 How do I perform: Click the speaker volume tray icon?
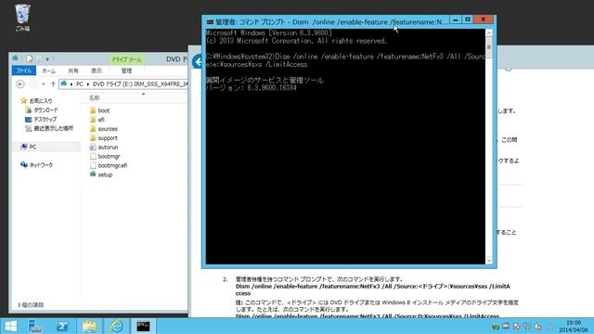(537, 327)
